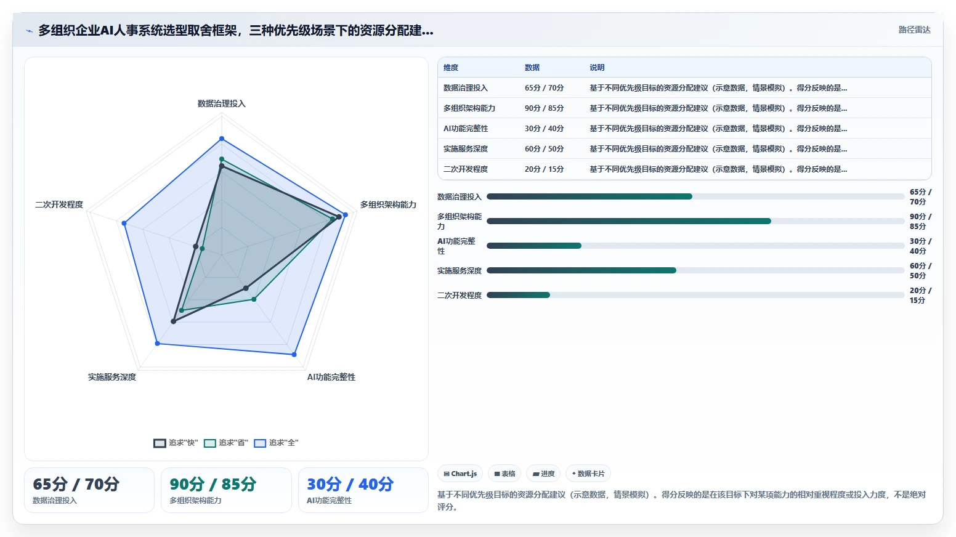
Task: Click the table cell 90分 / 85分
Action: click(x=544, y=108)
